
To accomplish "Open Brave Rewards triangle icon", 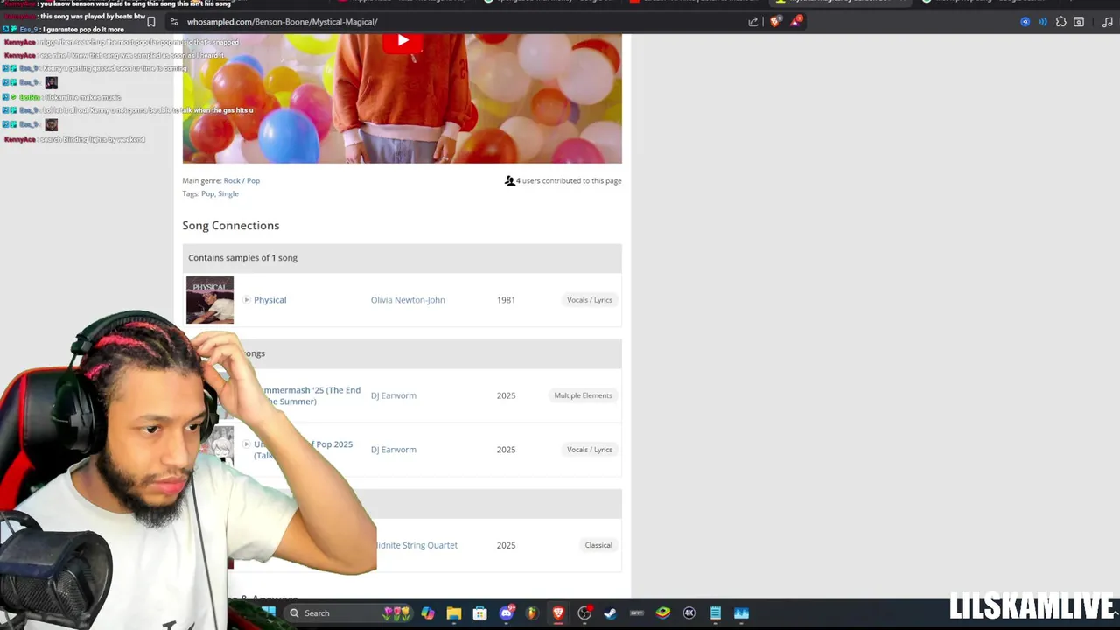I will tap(795, 22).
